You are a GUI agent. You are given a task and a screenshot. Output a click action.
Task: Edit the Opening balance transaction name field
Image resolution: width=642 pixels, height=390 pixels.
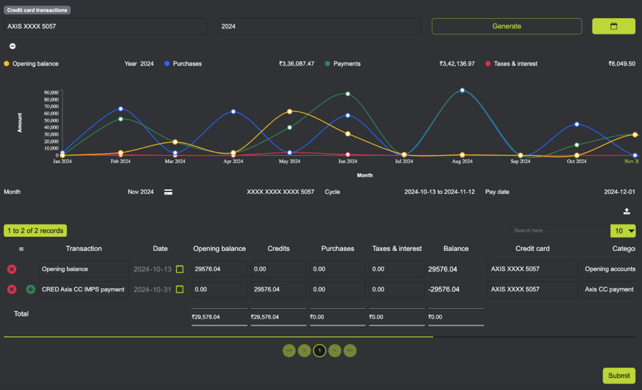click(x=83, y=269)
